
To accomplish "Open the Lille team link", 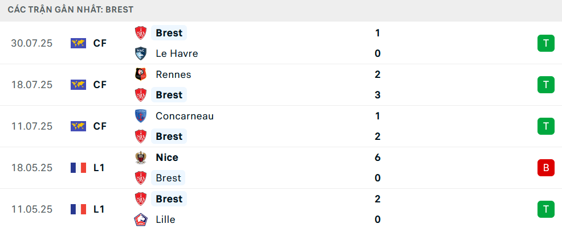I will point(166,219).
